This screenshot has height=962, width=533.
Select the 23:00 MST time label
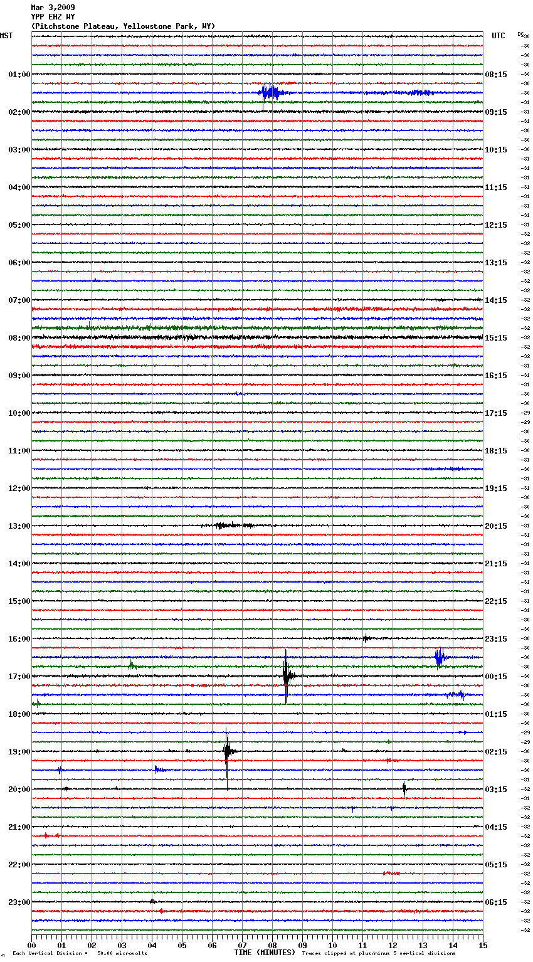[x=19, y=902]
